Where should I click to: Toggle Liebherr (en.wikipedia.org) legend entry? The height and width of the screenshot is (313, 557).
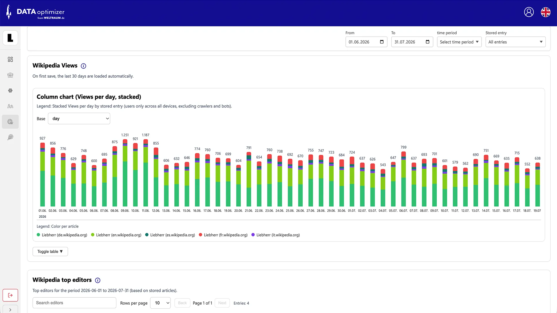tap(116, 235)
